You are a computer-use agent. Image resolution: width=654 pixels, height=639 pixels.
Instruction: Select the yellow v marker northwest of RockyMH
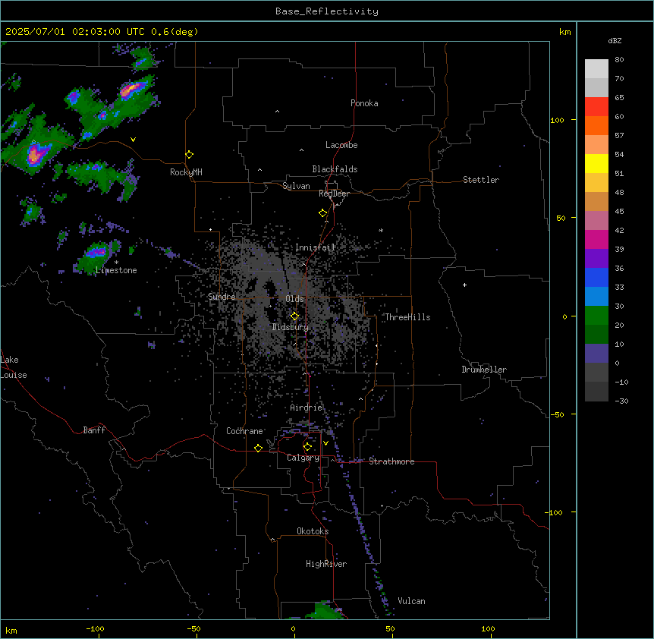(133, 140)
